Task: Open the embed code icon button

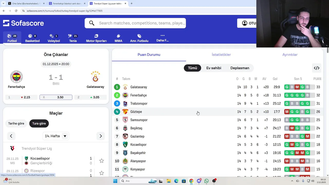Action: (317, 68)
